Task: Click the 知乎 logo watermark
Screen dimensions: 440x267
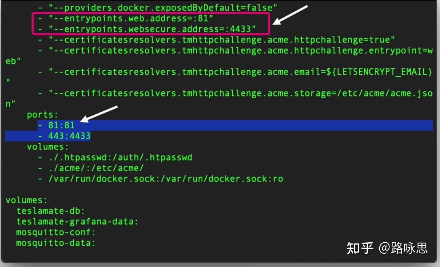Action: [x=360, y=248]
